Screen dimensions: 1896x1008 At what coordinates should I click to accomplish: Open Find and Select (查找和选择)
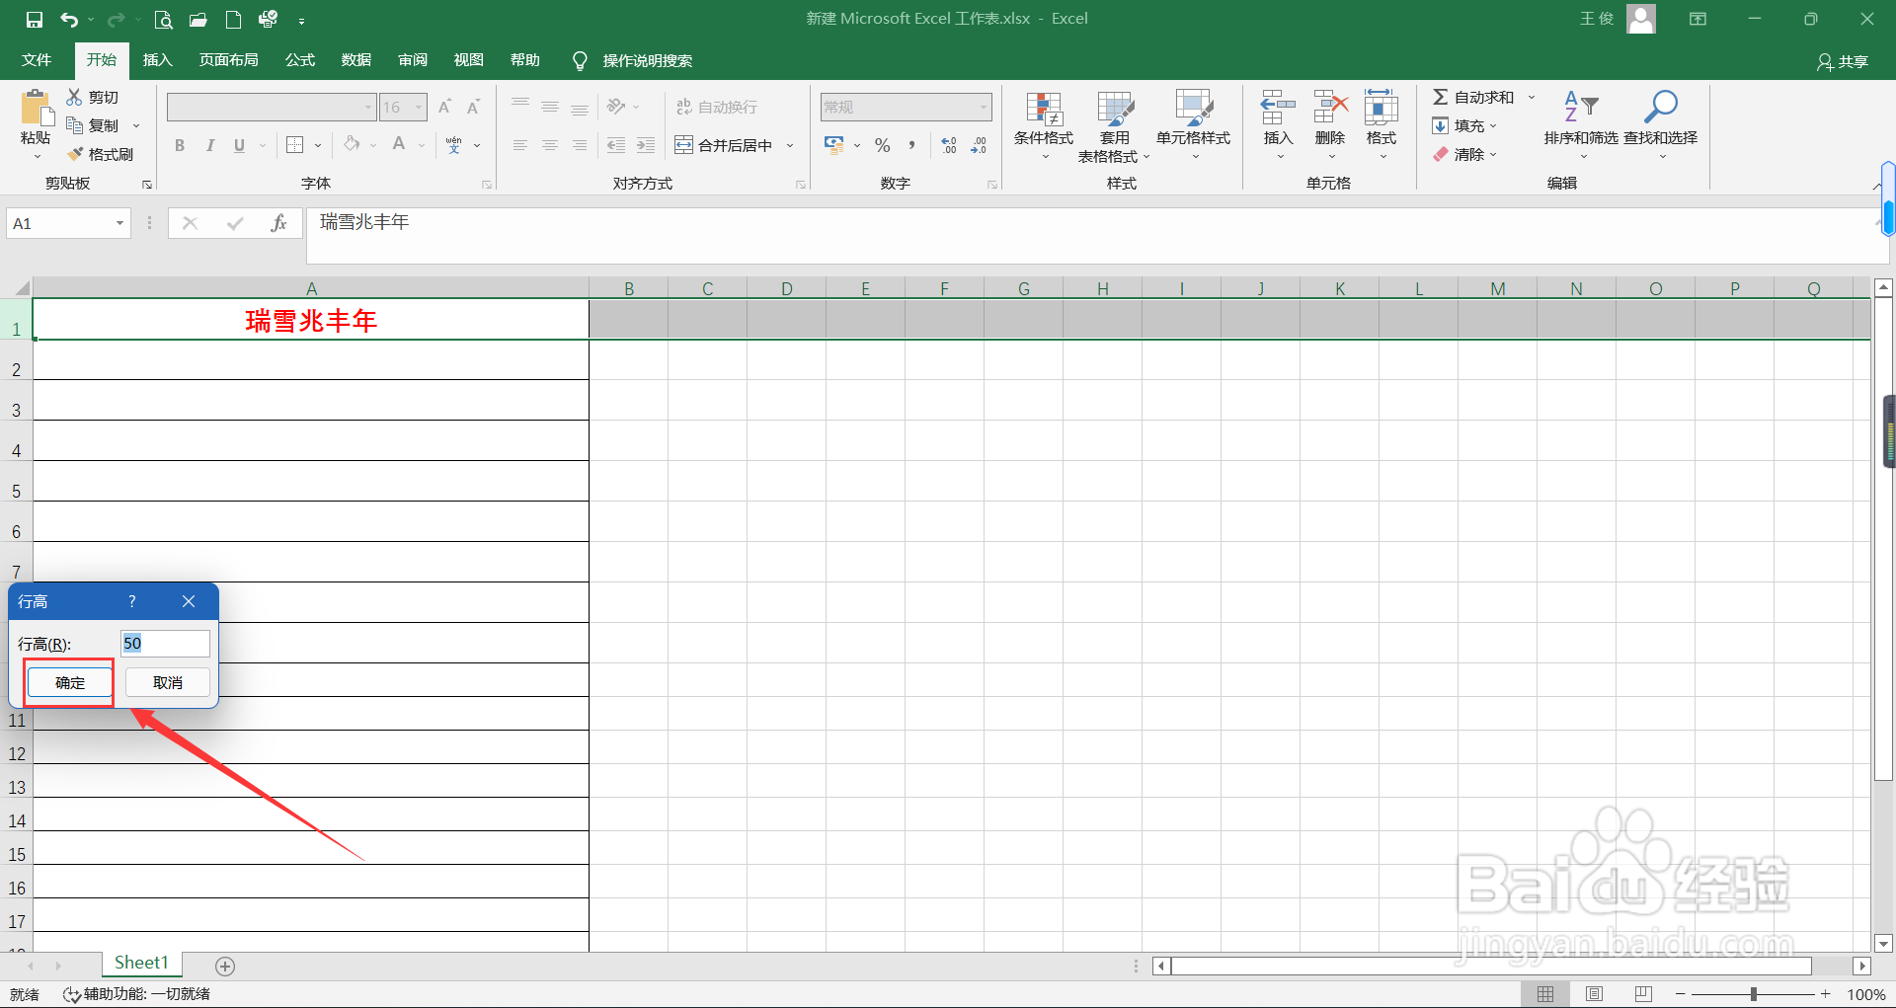point(1660,125)
